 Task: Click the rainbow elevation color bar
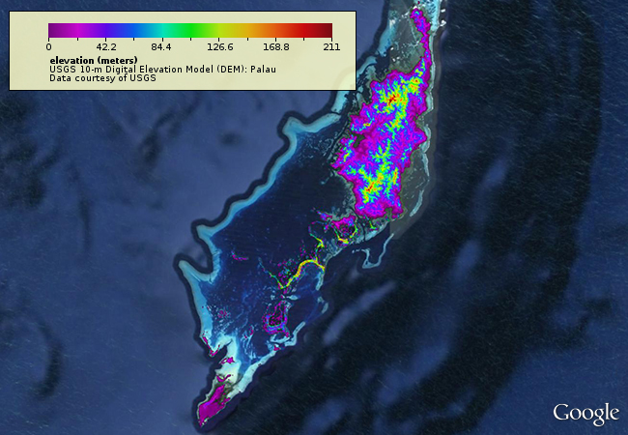(190, 30)
